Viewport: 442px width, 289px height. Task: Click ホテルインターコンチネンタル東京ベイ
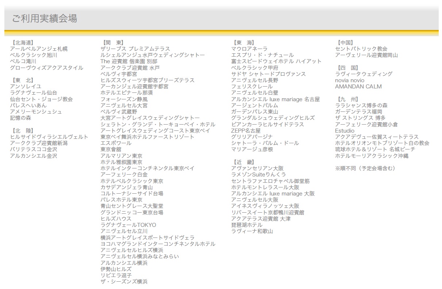(147, 168)
